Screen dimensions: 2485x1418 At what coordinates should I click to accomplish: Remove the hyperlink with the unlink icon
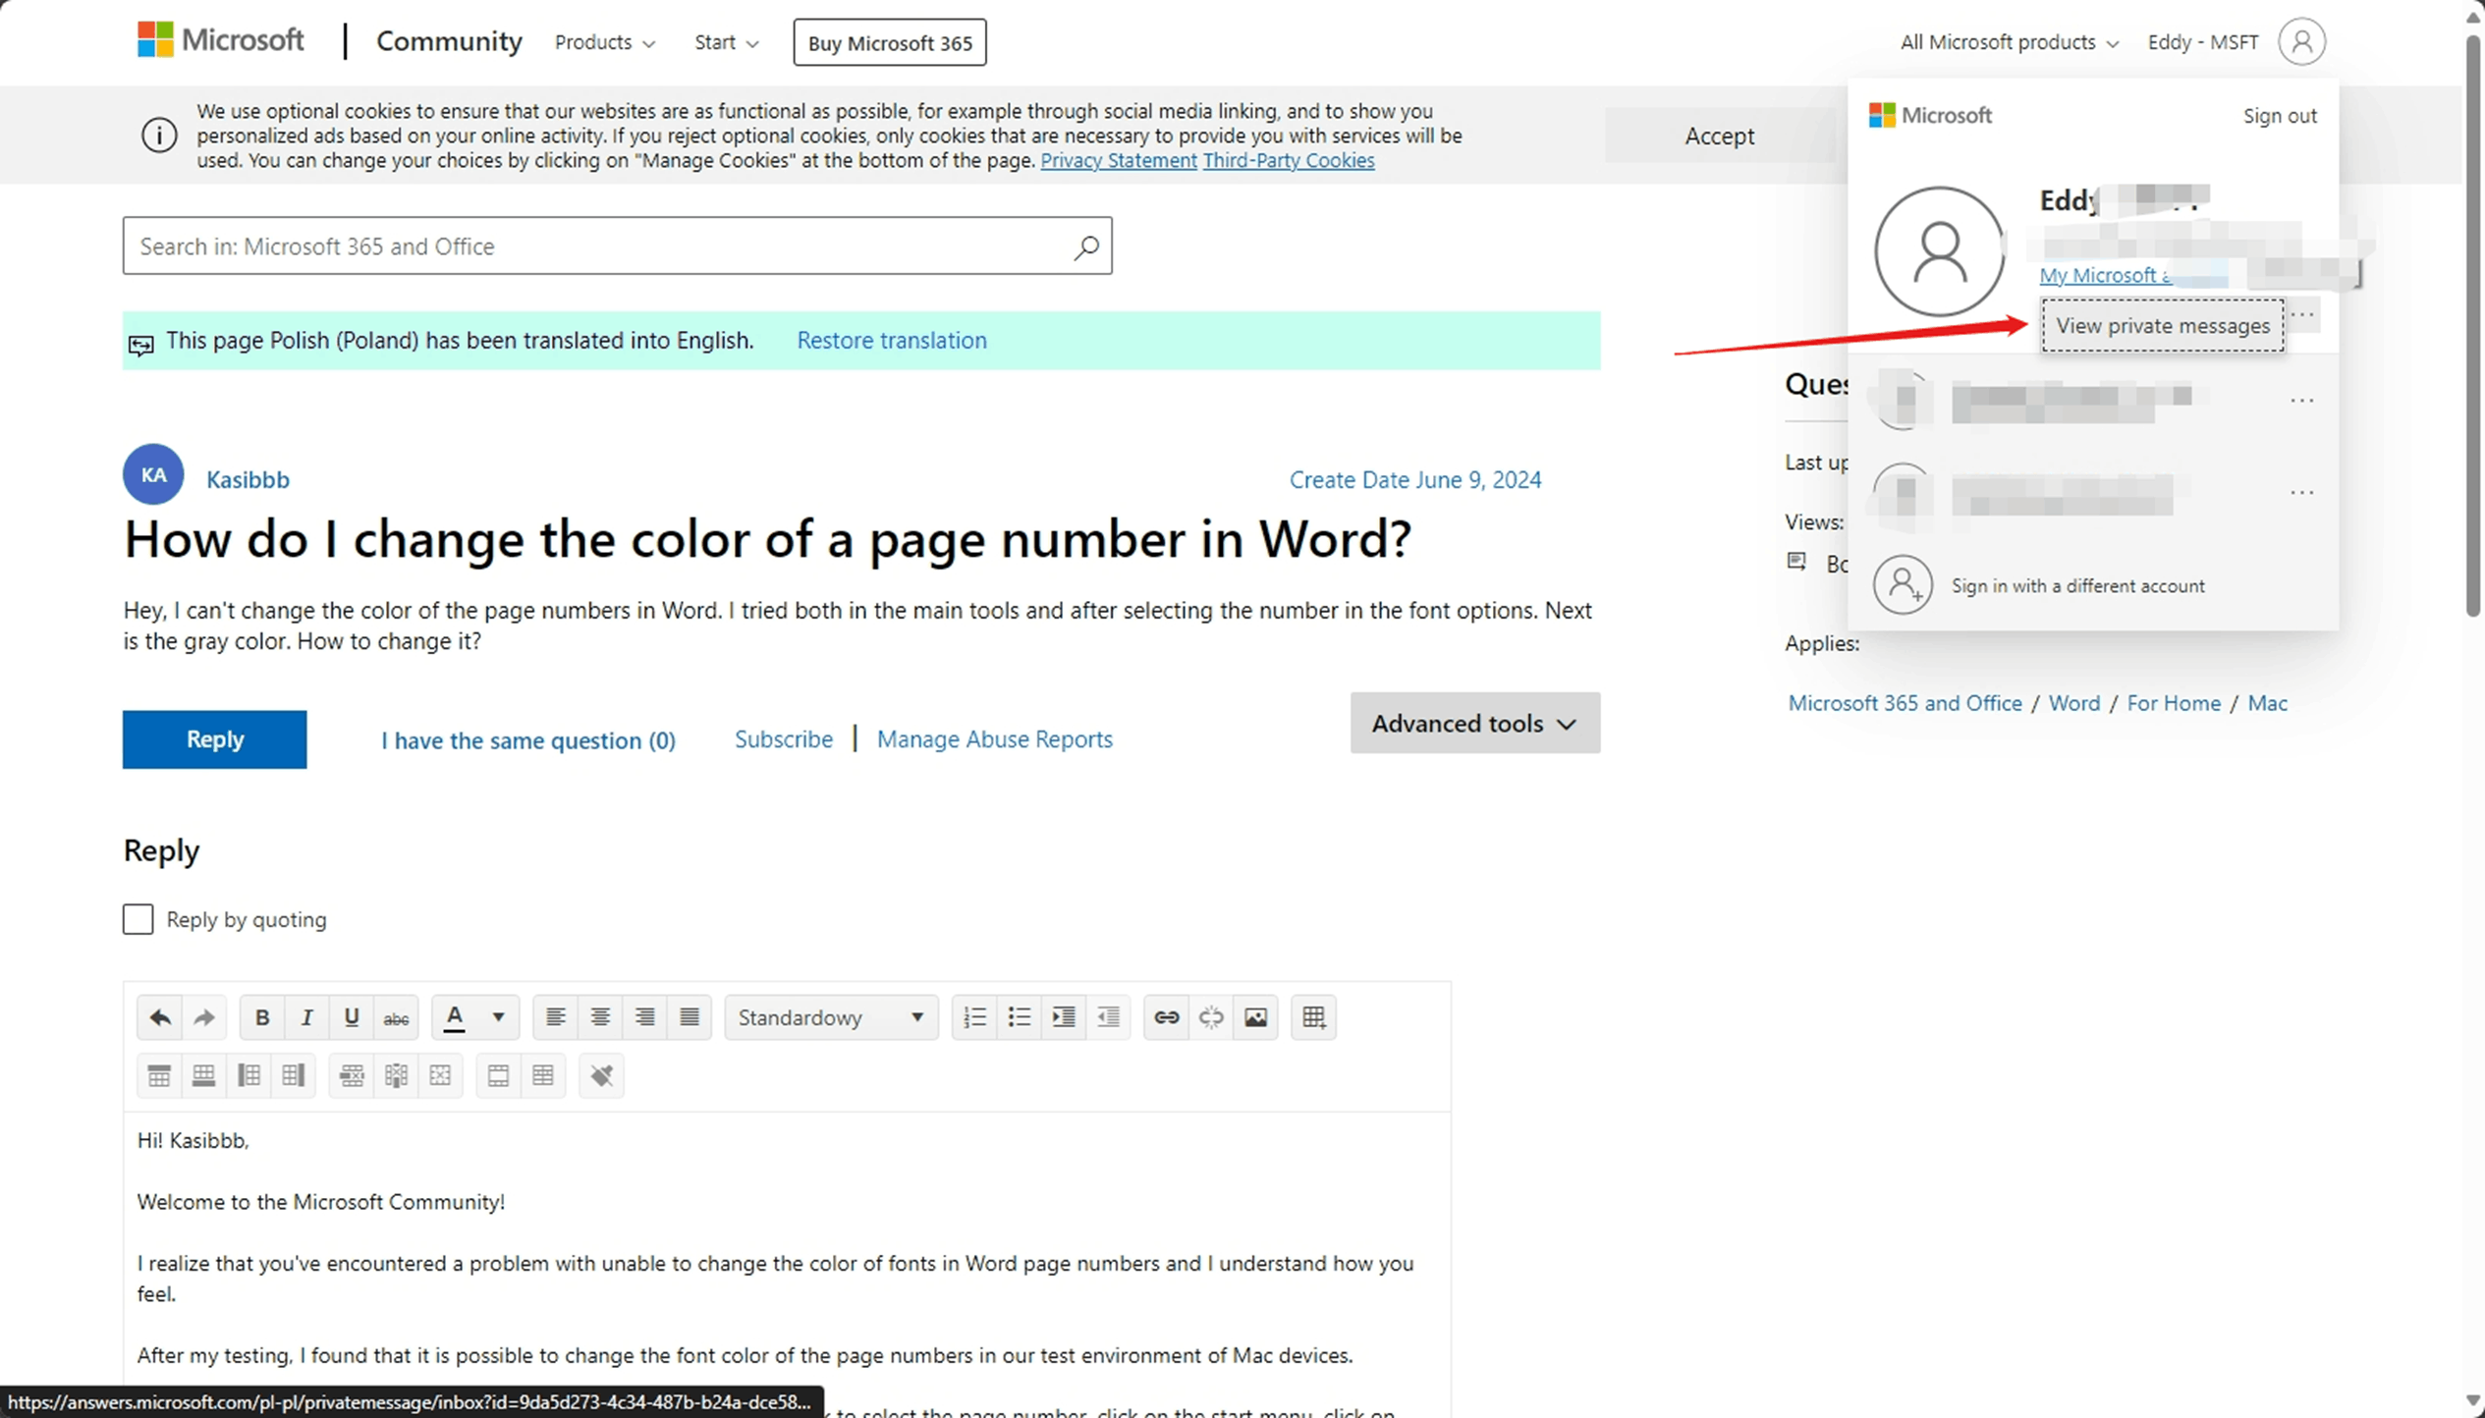(1211, 1017)
